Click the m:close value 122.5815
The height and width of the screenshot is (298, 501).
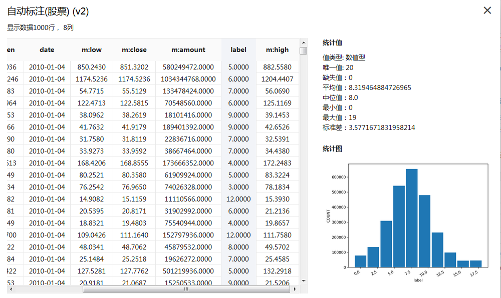click(134, 103)
